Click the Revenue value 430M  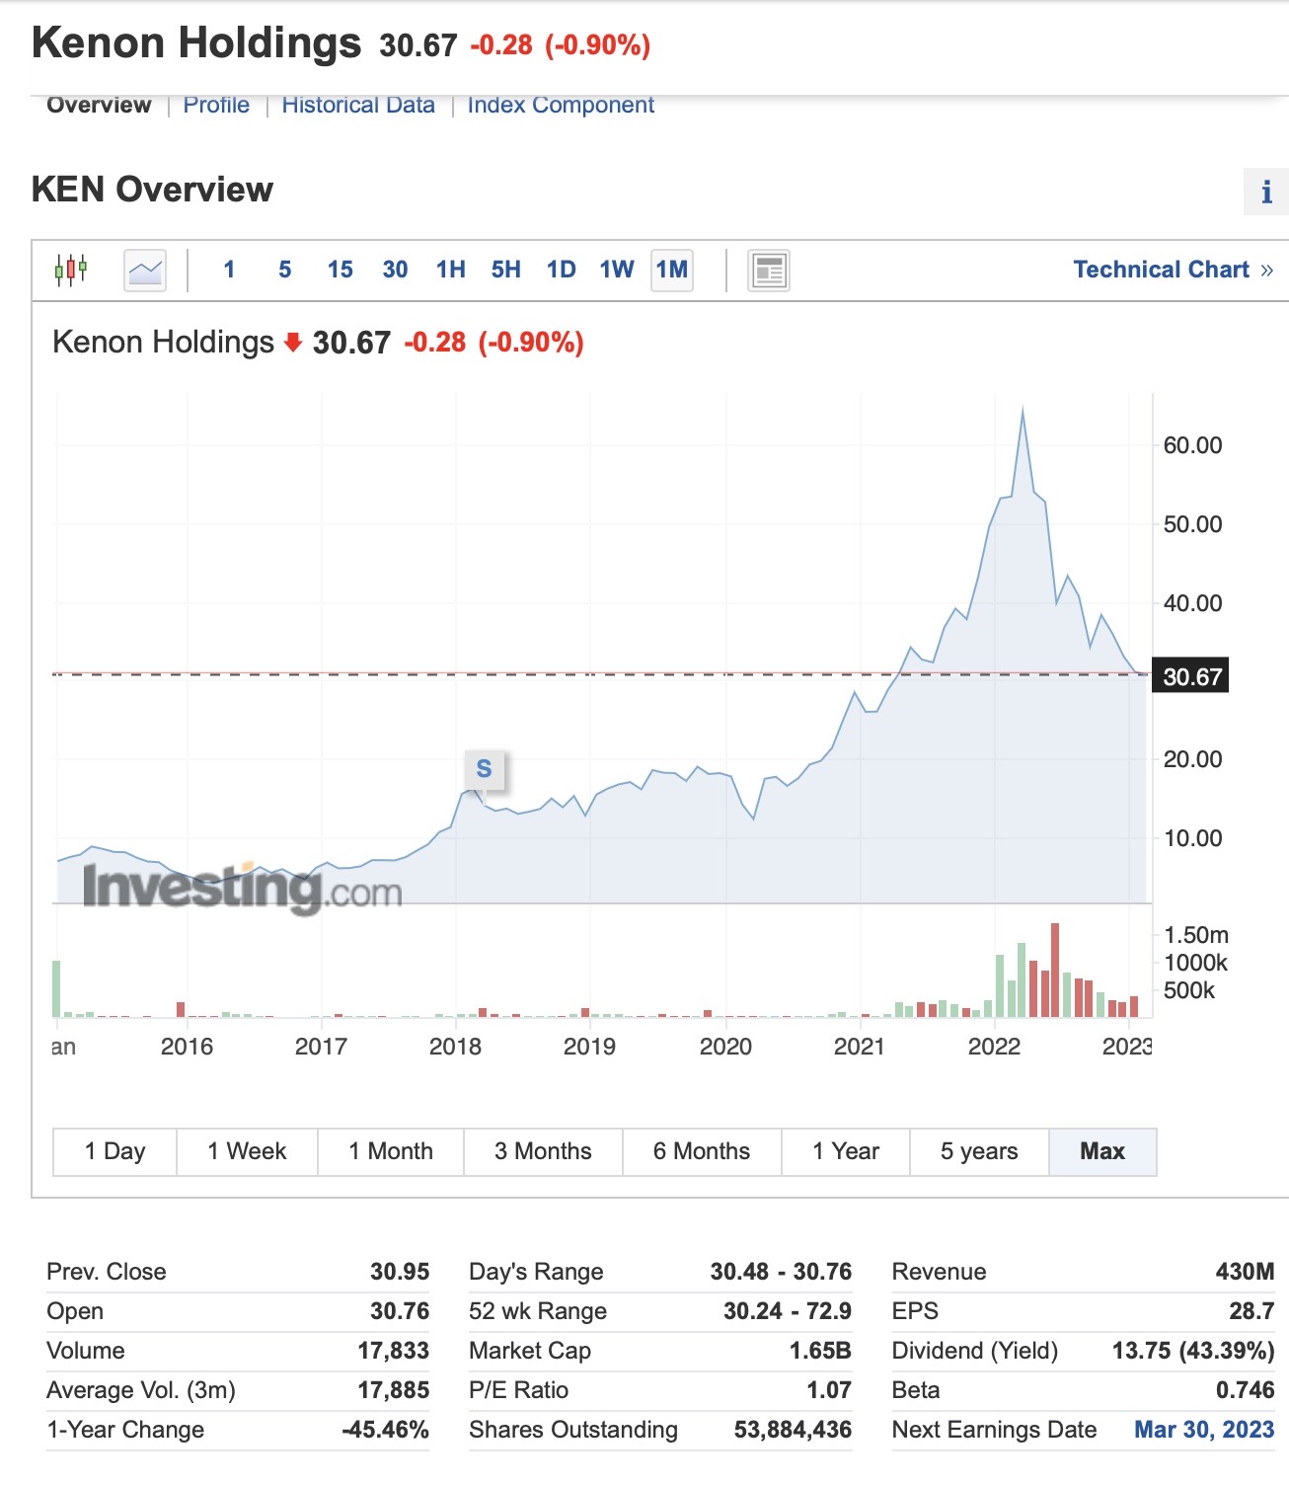[1245, 1272]
